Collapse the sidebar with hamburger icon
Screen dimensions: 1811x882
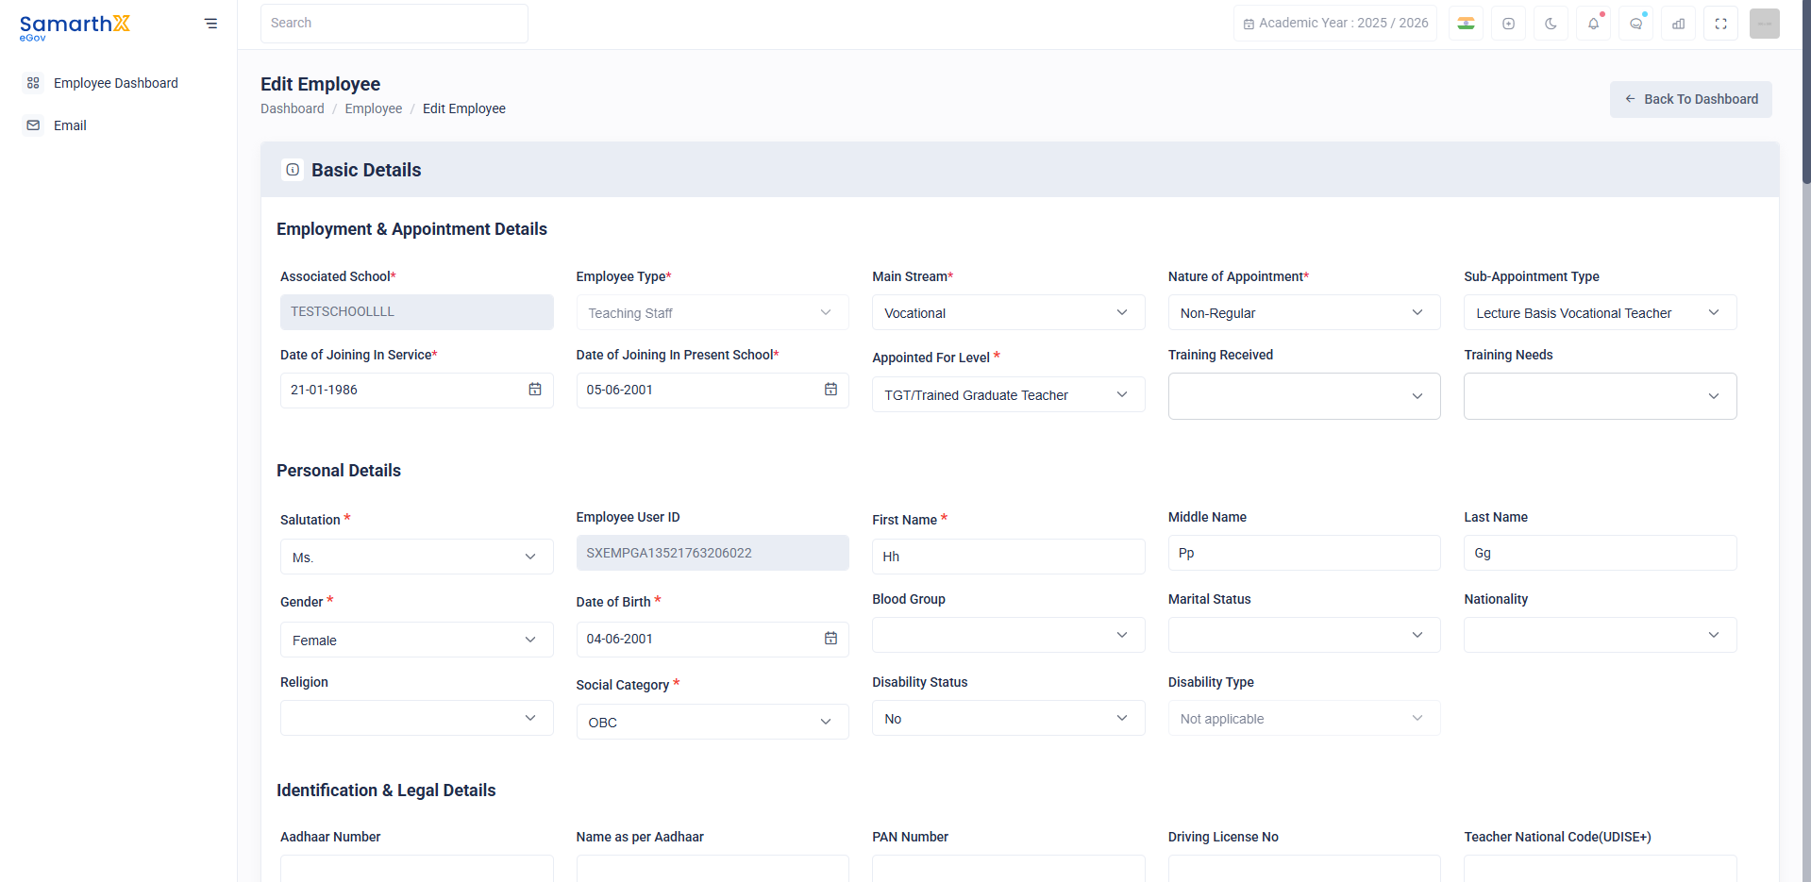210,24
